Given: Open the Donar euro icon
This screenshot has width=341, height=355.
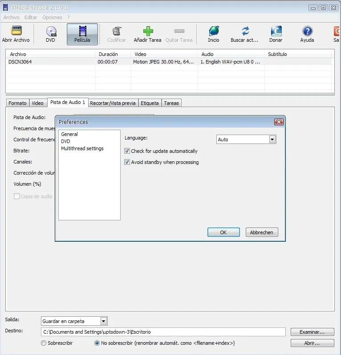Looking at the screenshot, I should (x=276, y=34).
